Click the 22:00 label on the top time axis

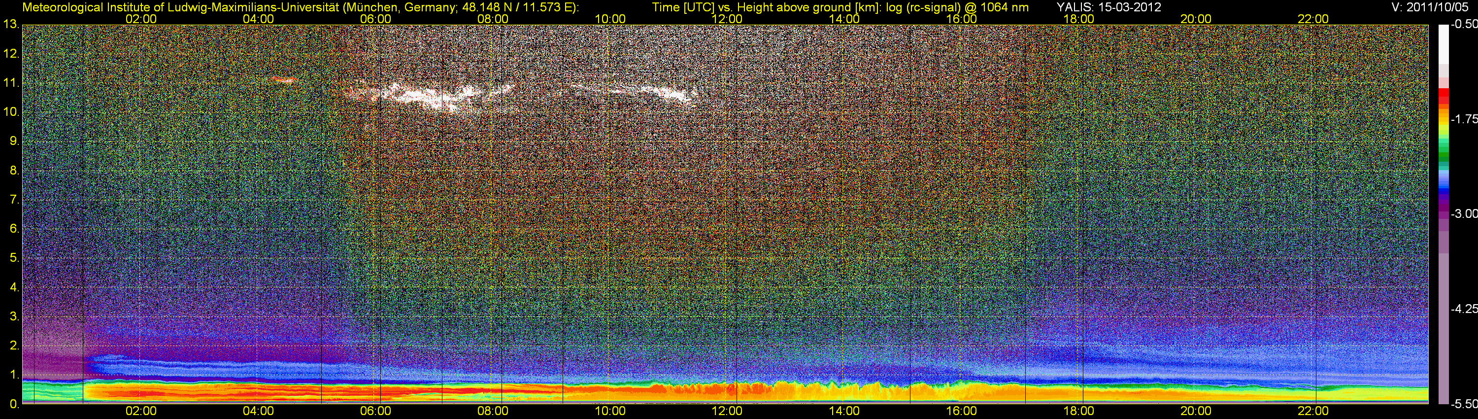(x=1313, y=19)
